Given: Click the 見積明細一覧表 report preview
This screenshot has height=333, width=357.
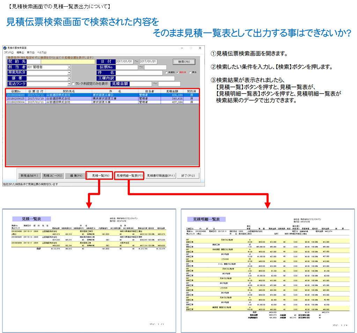Looking at the screenshot, I should coord(268,271).
